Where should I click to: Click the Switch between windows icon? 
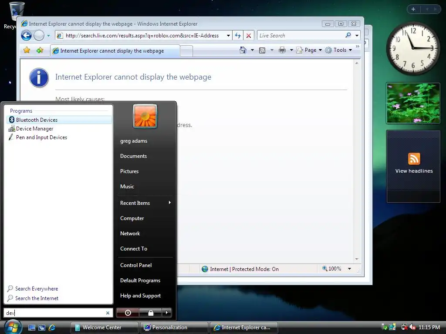(x=42, y=327)
